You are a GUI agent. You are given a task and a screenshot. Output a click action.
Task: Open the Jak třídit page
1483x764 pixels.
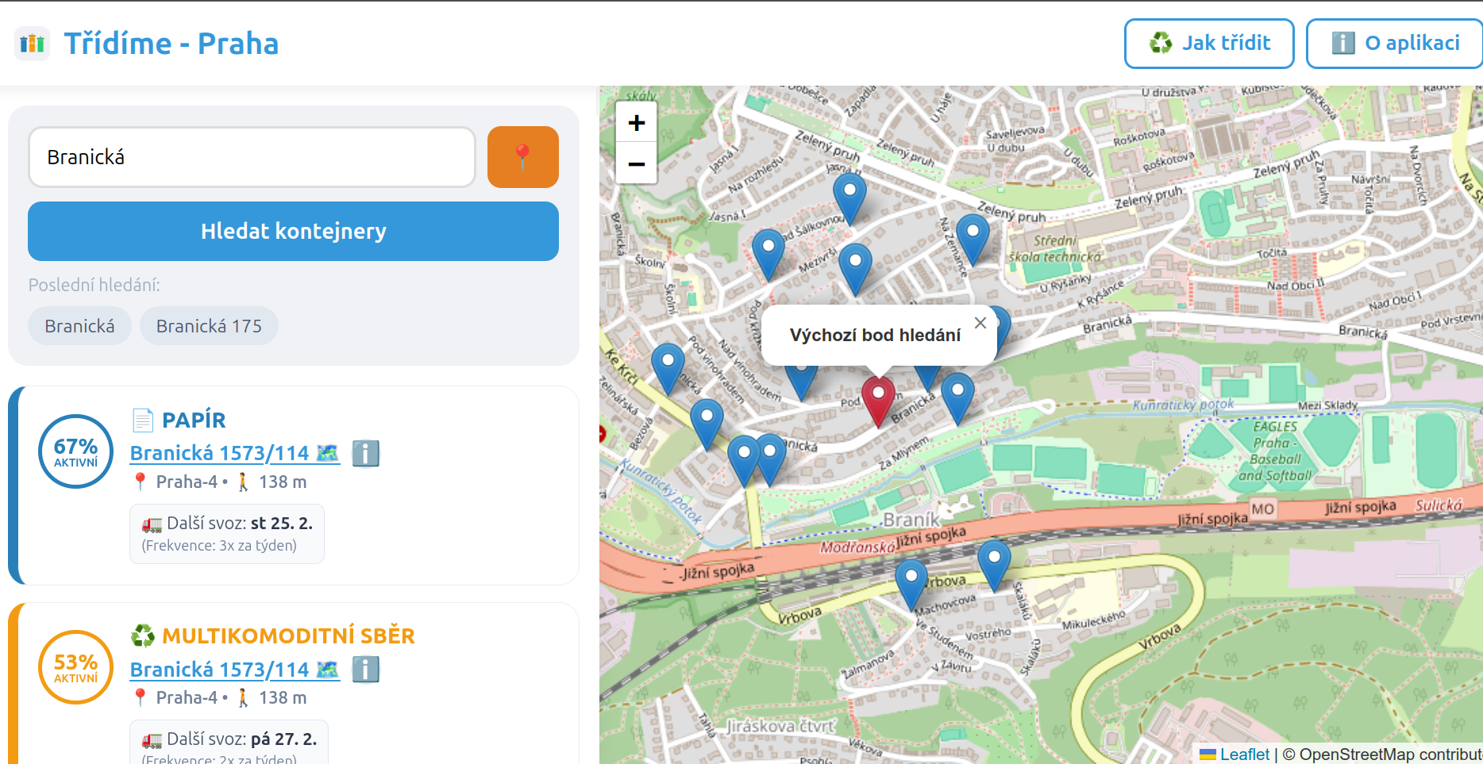click(1208, 44)
